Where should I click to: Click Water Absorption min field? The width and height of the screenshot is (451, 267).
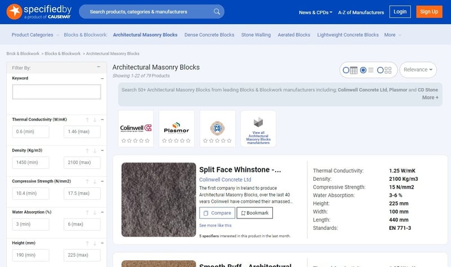pos(30,224)
